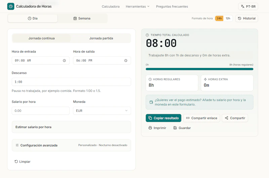Click the history clock icon in Historial
Screen dimensions: 269x178
pos(240,19)
